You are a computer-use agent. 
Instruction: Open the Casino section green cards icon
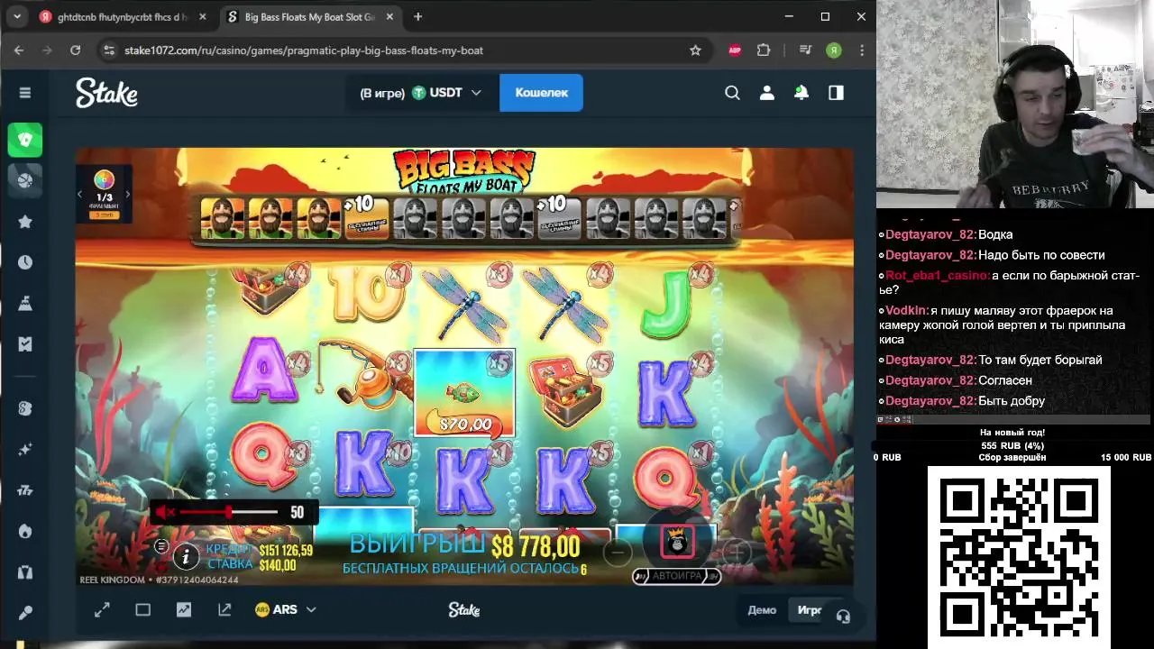[x=25, y=140]
